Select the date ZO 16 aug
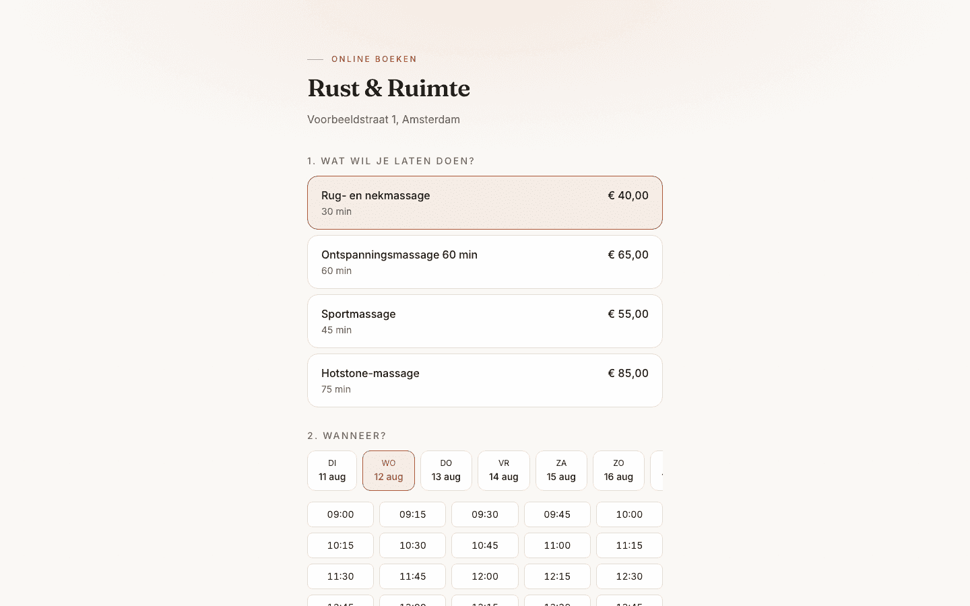Viewport: 970px width, 606px height. [618, 471]
